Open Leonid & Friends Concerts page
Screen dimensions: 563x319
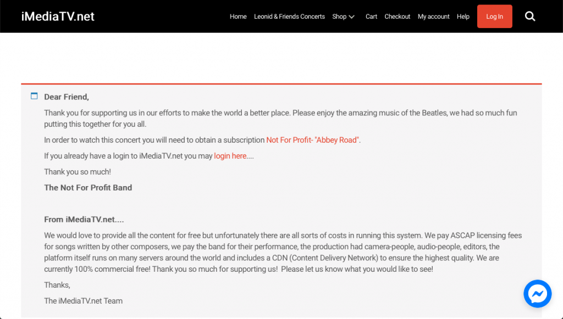coord(289,16)
